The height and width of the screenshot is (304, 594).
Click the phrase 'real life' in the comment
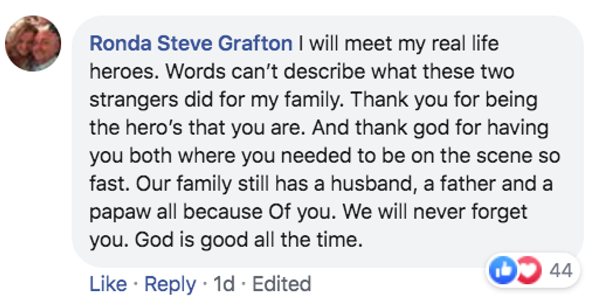pos(455,44)
